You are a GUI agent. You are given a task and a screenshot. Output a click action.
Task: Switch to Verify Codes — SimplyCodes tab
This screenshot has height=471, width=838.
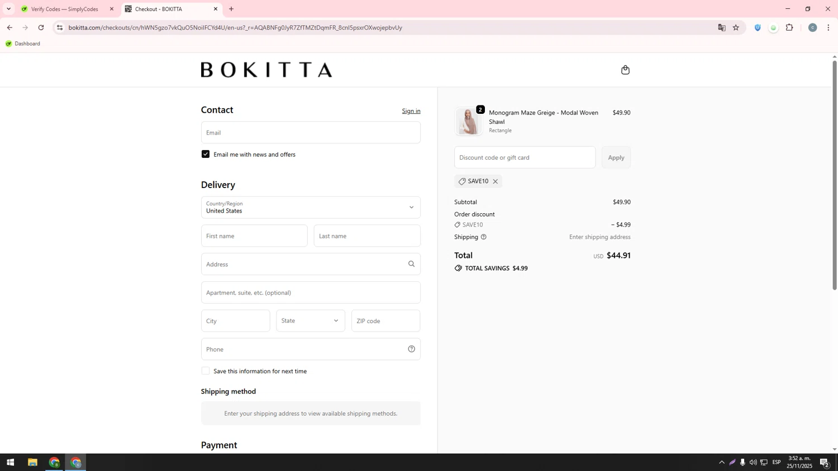click(64, 9)
